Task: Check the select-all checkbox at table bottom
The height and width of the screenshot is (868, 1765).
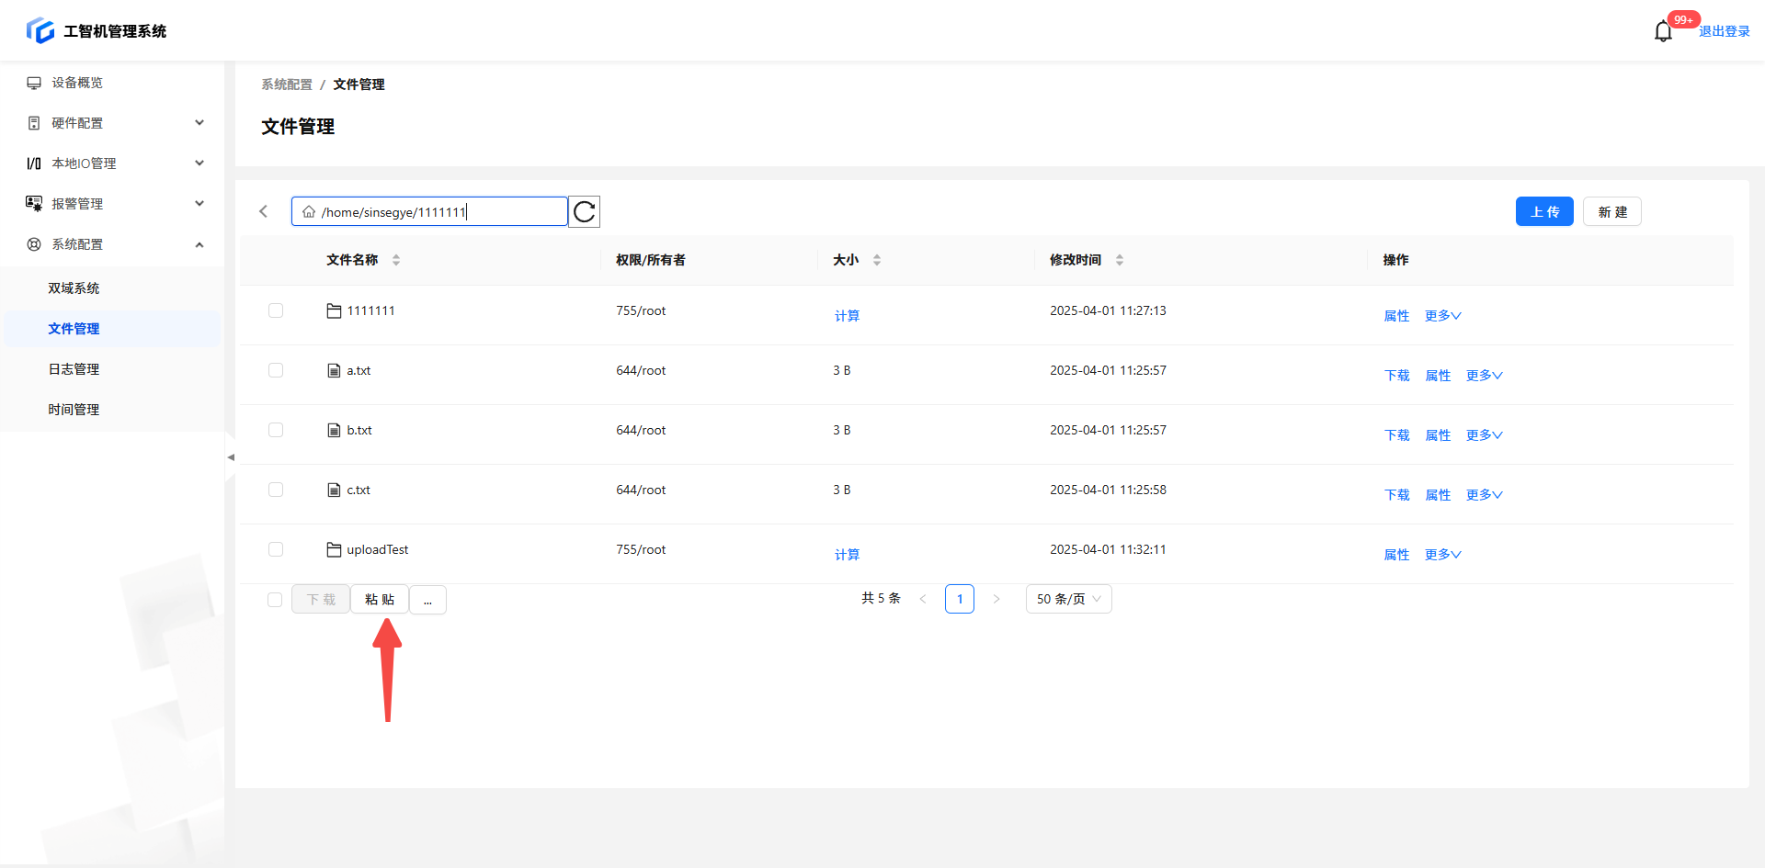Action: click(275, 600)
